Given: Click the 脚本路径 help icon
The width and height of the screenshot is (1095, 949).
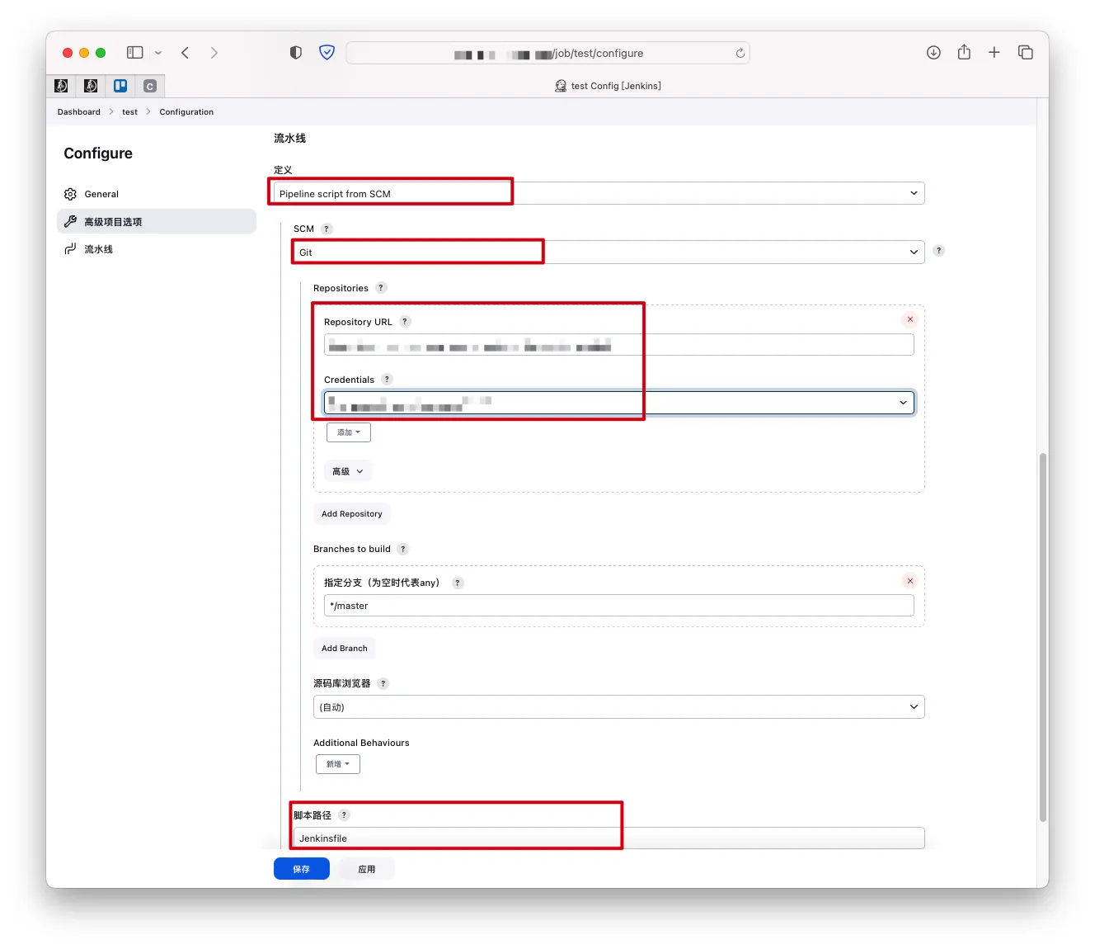Looking at the screenshot, I should click(345, 815).
